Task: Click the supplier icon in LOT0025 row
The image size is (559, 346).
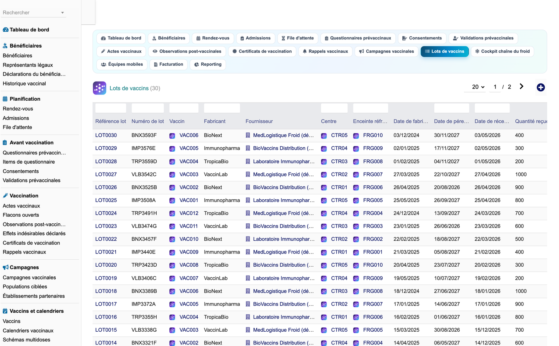Action: tap(248, 200)
